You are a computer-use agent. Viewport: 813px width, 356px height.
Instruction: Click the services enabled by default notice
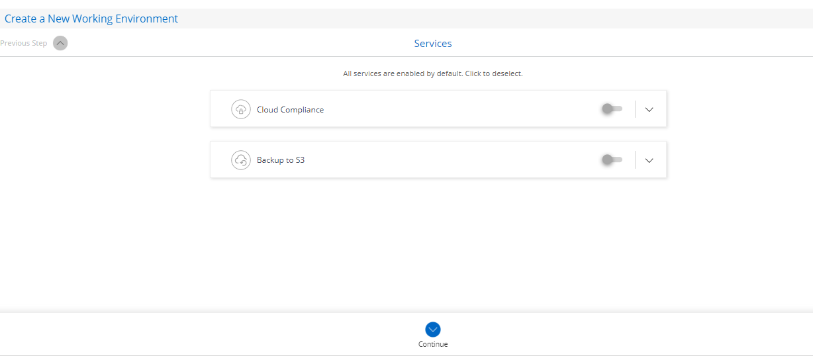(433, 73)
